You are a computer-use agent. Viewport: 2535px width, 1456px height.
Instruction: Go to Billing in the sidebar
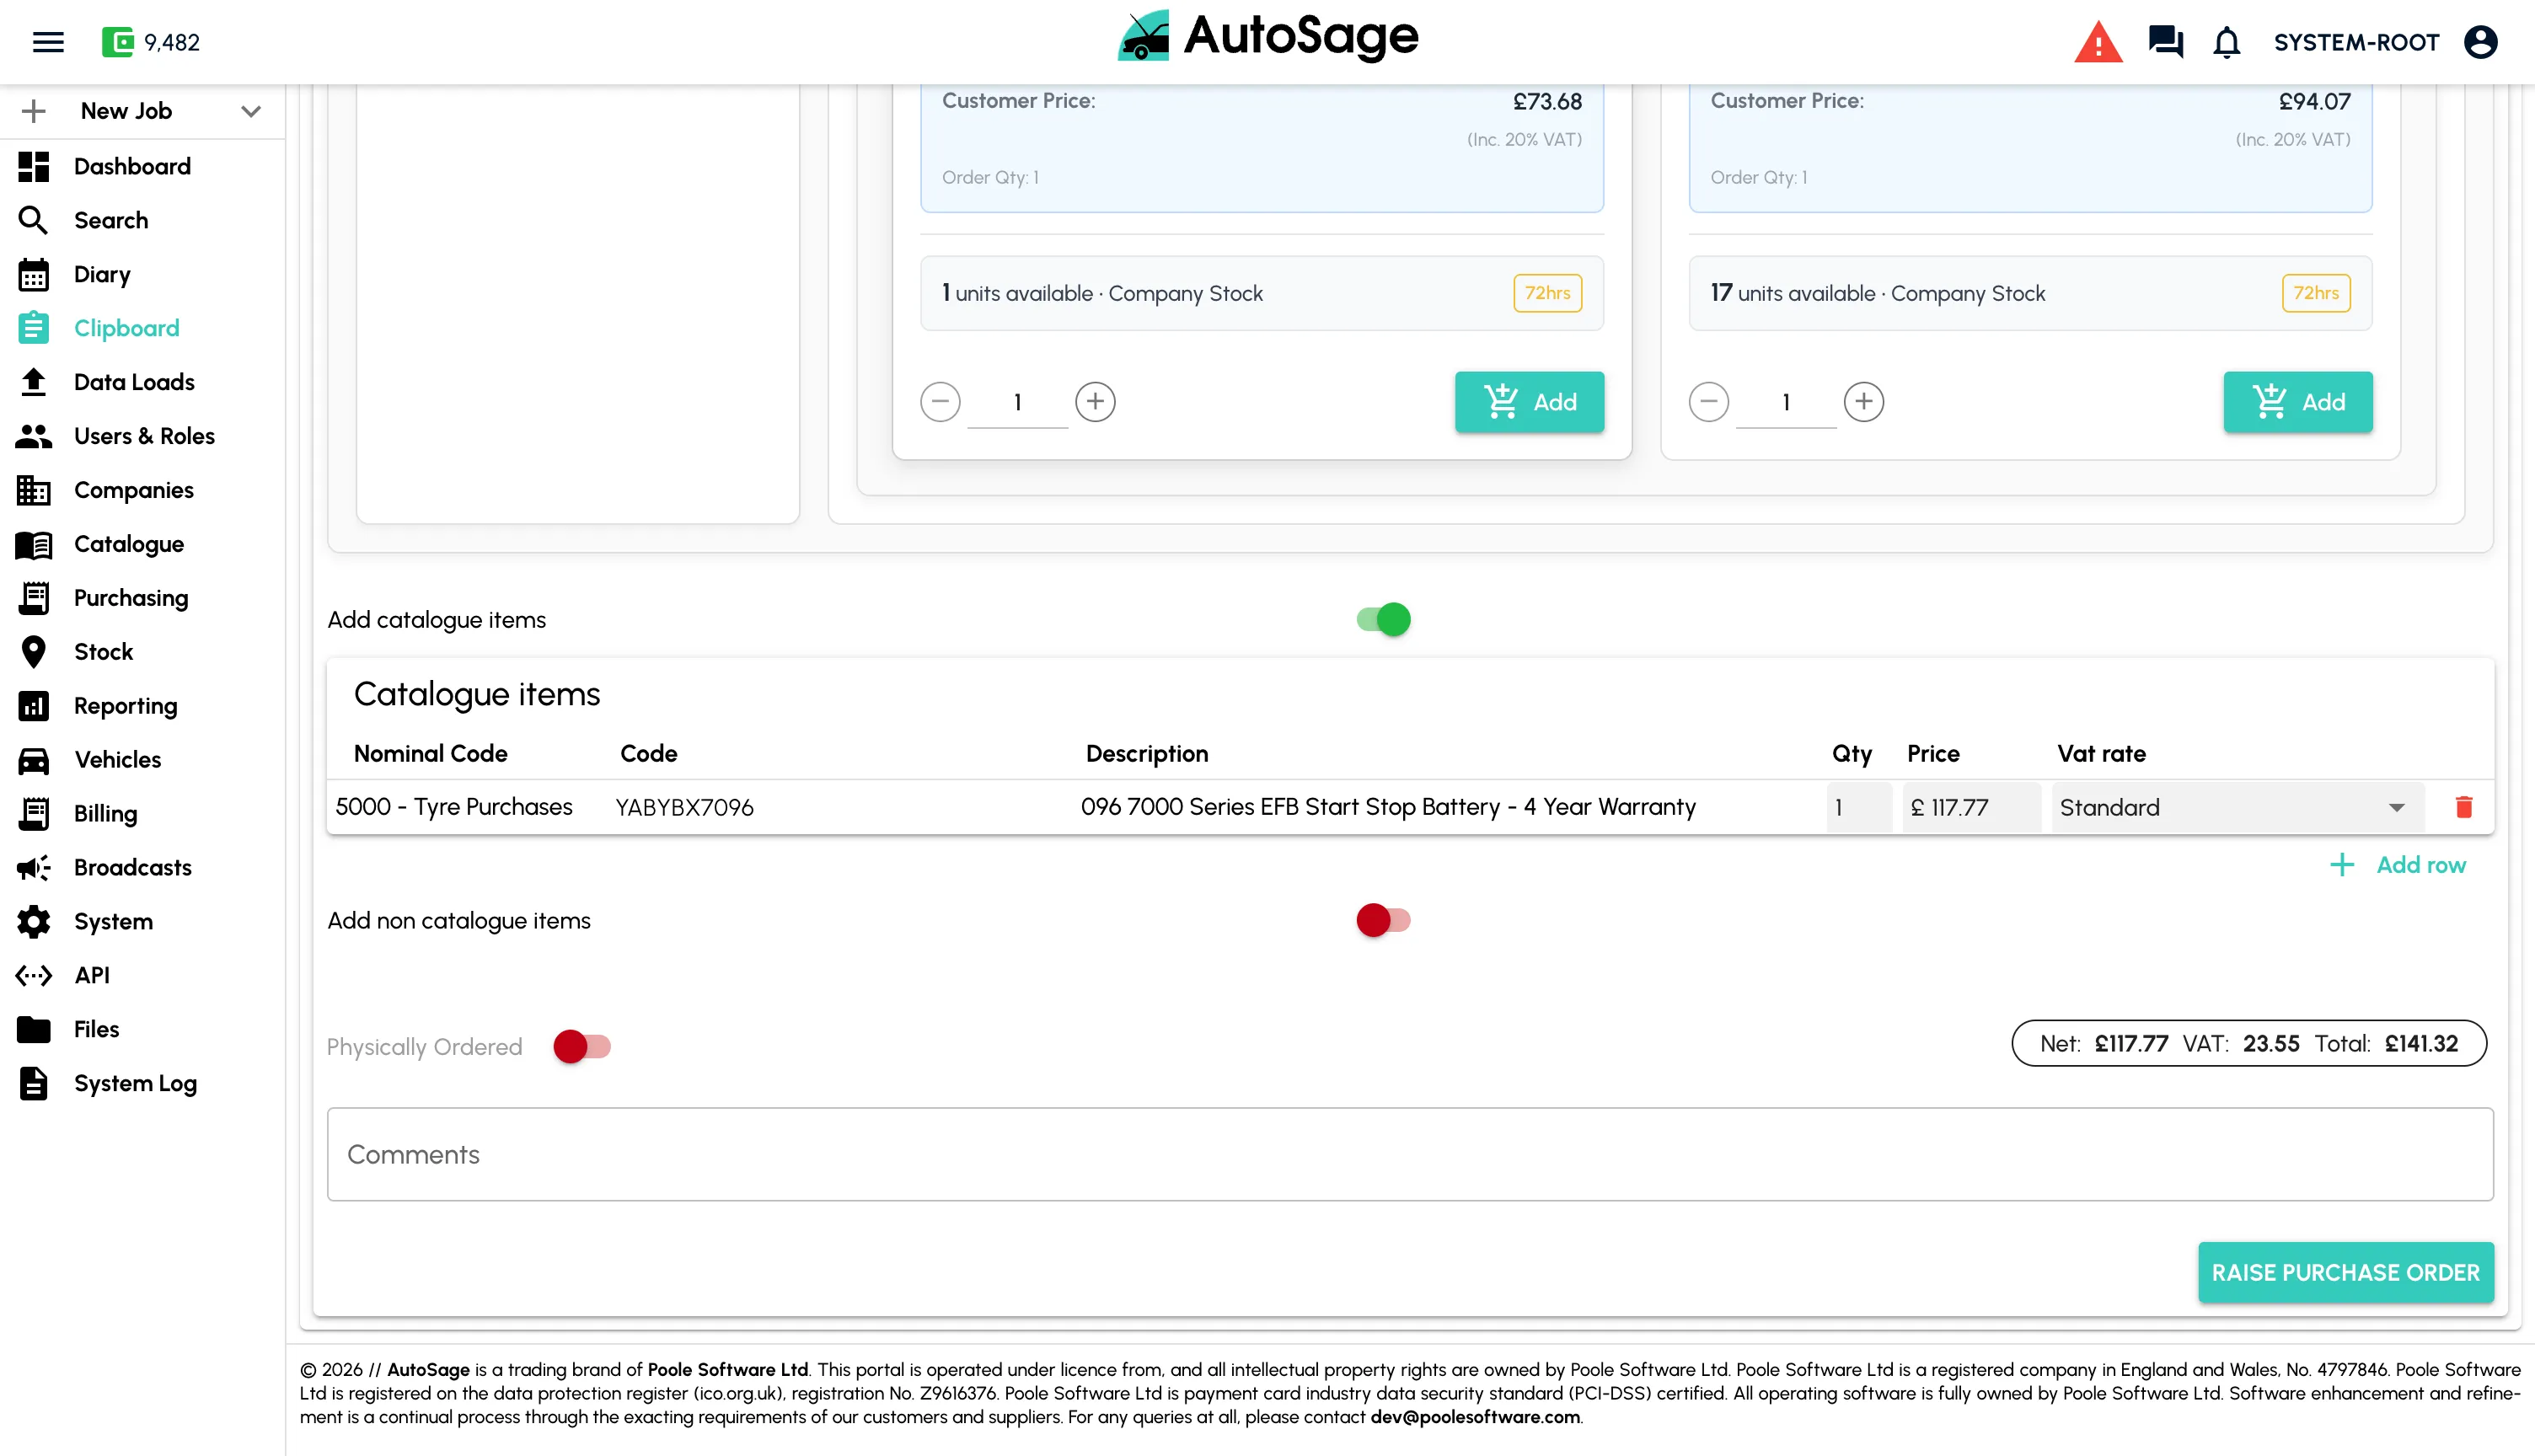106,814
